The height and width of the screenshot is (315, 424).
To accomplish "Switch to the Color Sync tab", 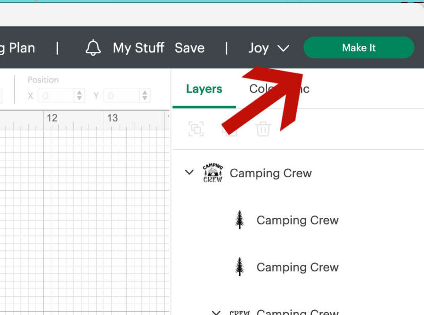I will (279, 89).
